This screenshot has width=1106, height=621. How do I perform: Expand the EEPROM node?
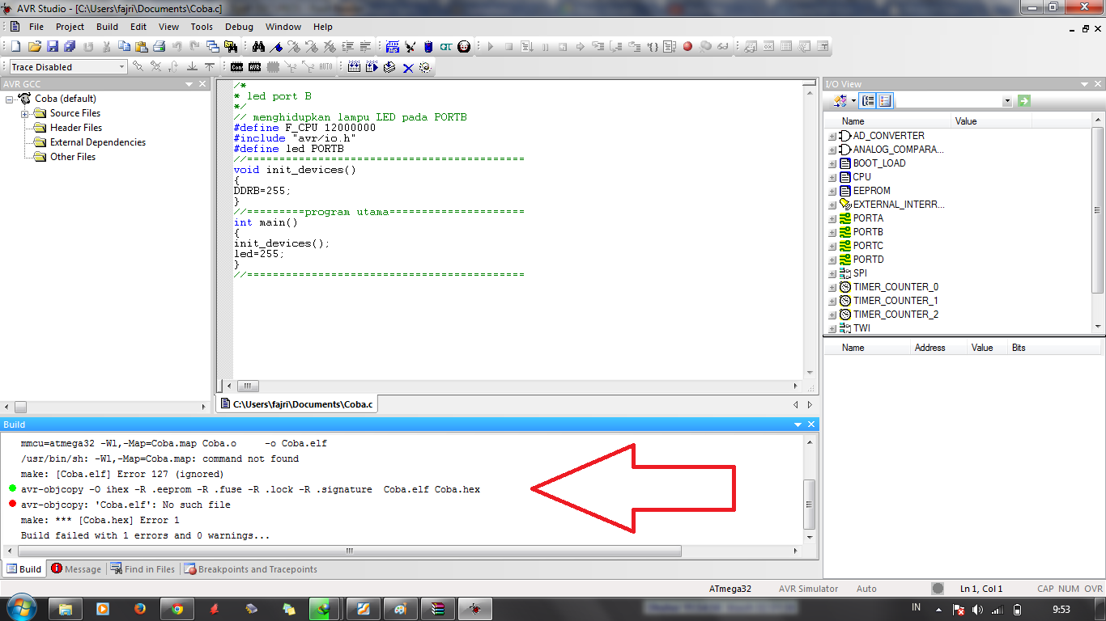tap(832, 192)
